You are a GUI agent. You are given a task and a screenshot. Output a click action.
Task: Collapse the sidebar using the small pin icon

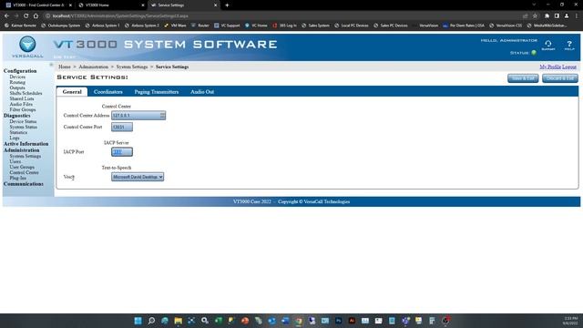(51, 65)
